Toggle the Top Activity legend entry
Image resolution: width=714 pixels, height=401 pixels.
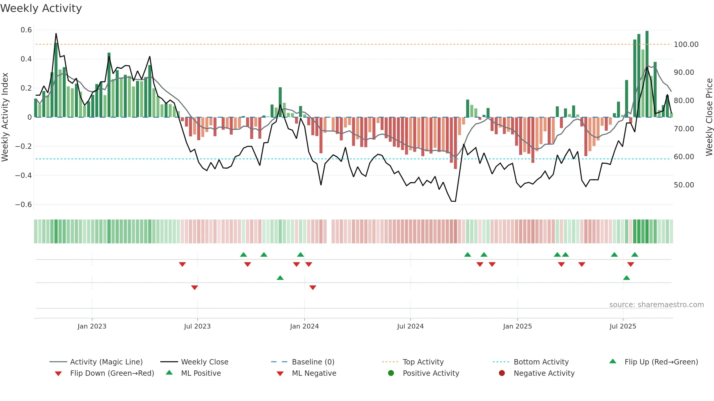click(x=413, y=362)
